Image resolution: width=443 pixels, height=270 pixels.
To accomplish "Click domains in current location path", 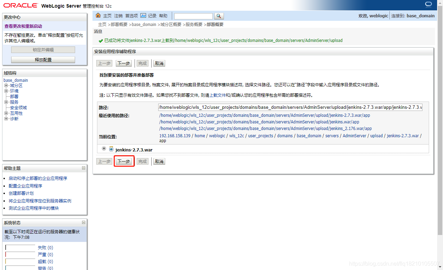I will coord(285,136).
